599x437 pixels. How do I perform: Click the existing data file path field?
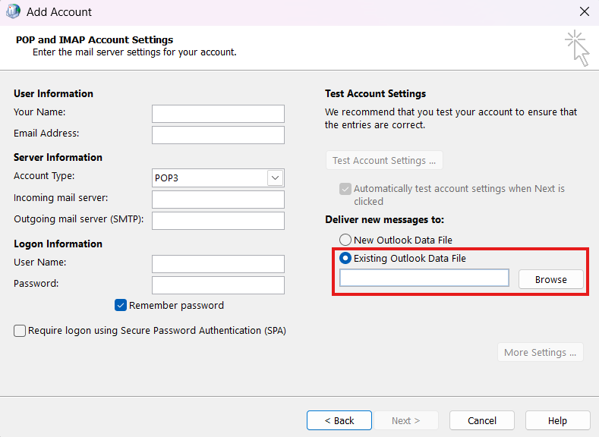[x=424, y=278]
